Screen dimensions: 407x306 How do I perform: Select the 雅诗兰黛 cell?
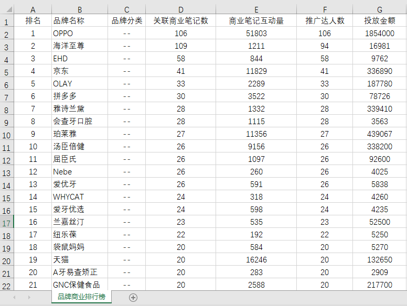pyautogui.click(x=80, y=108)
